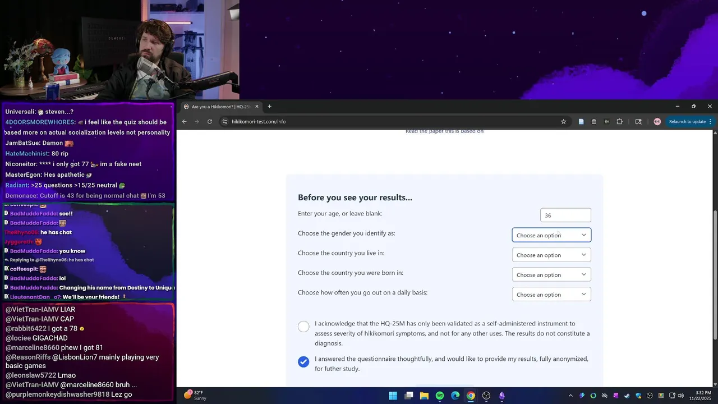The height and width of the screenshot is (404, 718).
Task: Open Microsoft Edge from the taskbar
Action: point(455,396)
